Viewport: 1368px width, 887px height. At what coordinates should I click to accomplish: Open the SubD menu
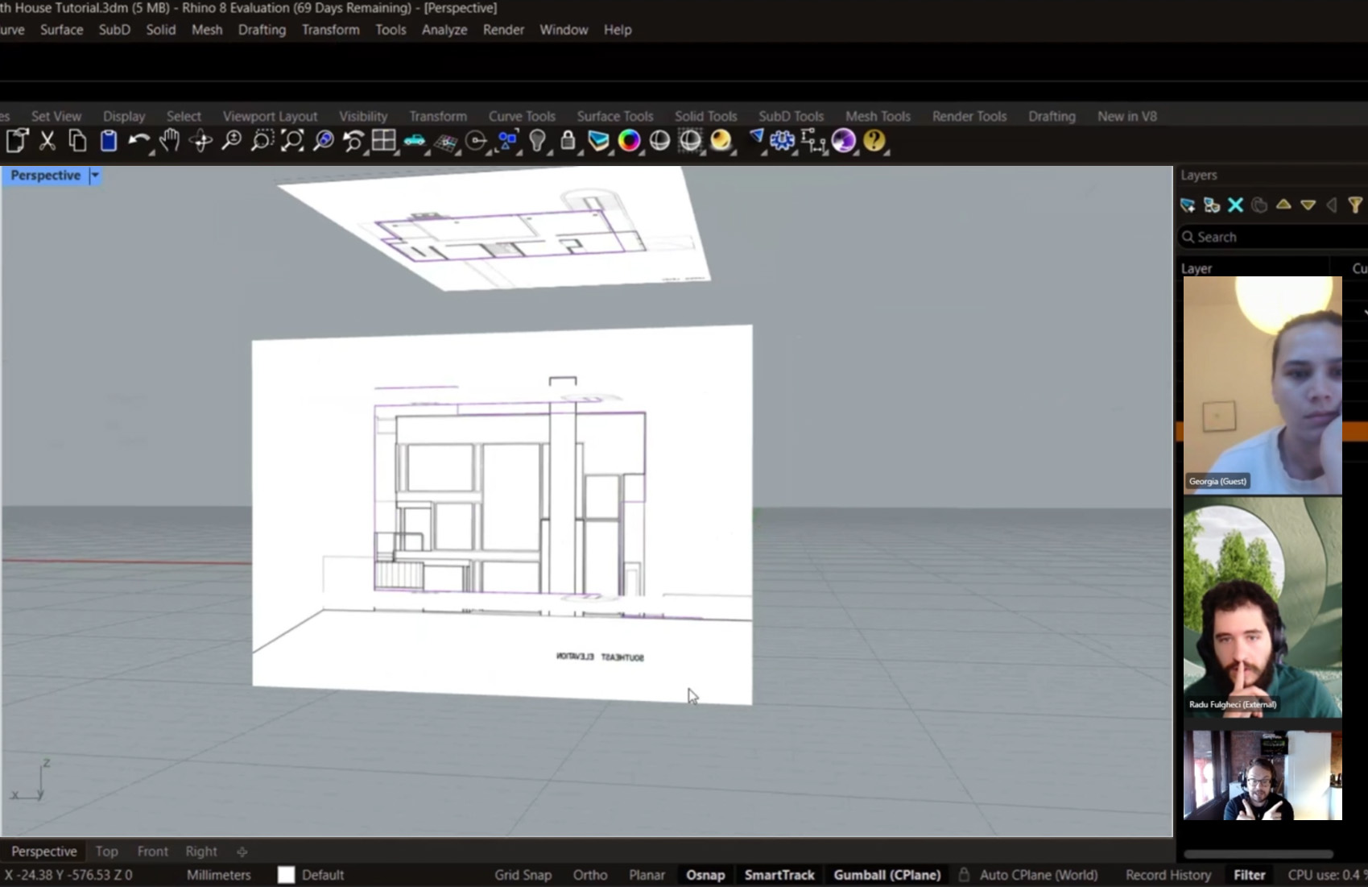point(114,30)
